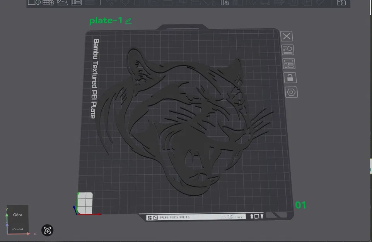Toggle the lock on plate-1

point(291,77)
